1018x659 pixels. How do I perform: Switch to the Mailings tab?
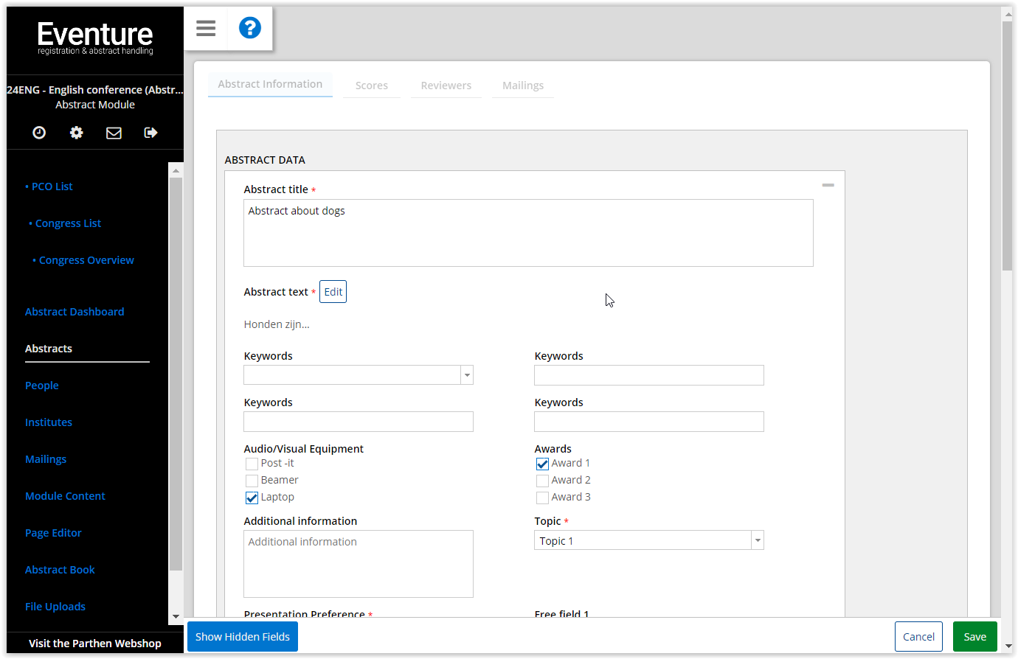coord(523,86)
